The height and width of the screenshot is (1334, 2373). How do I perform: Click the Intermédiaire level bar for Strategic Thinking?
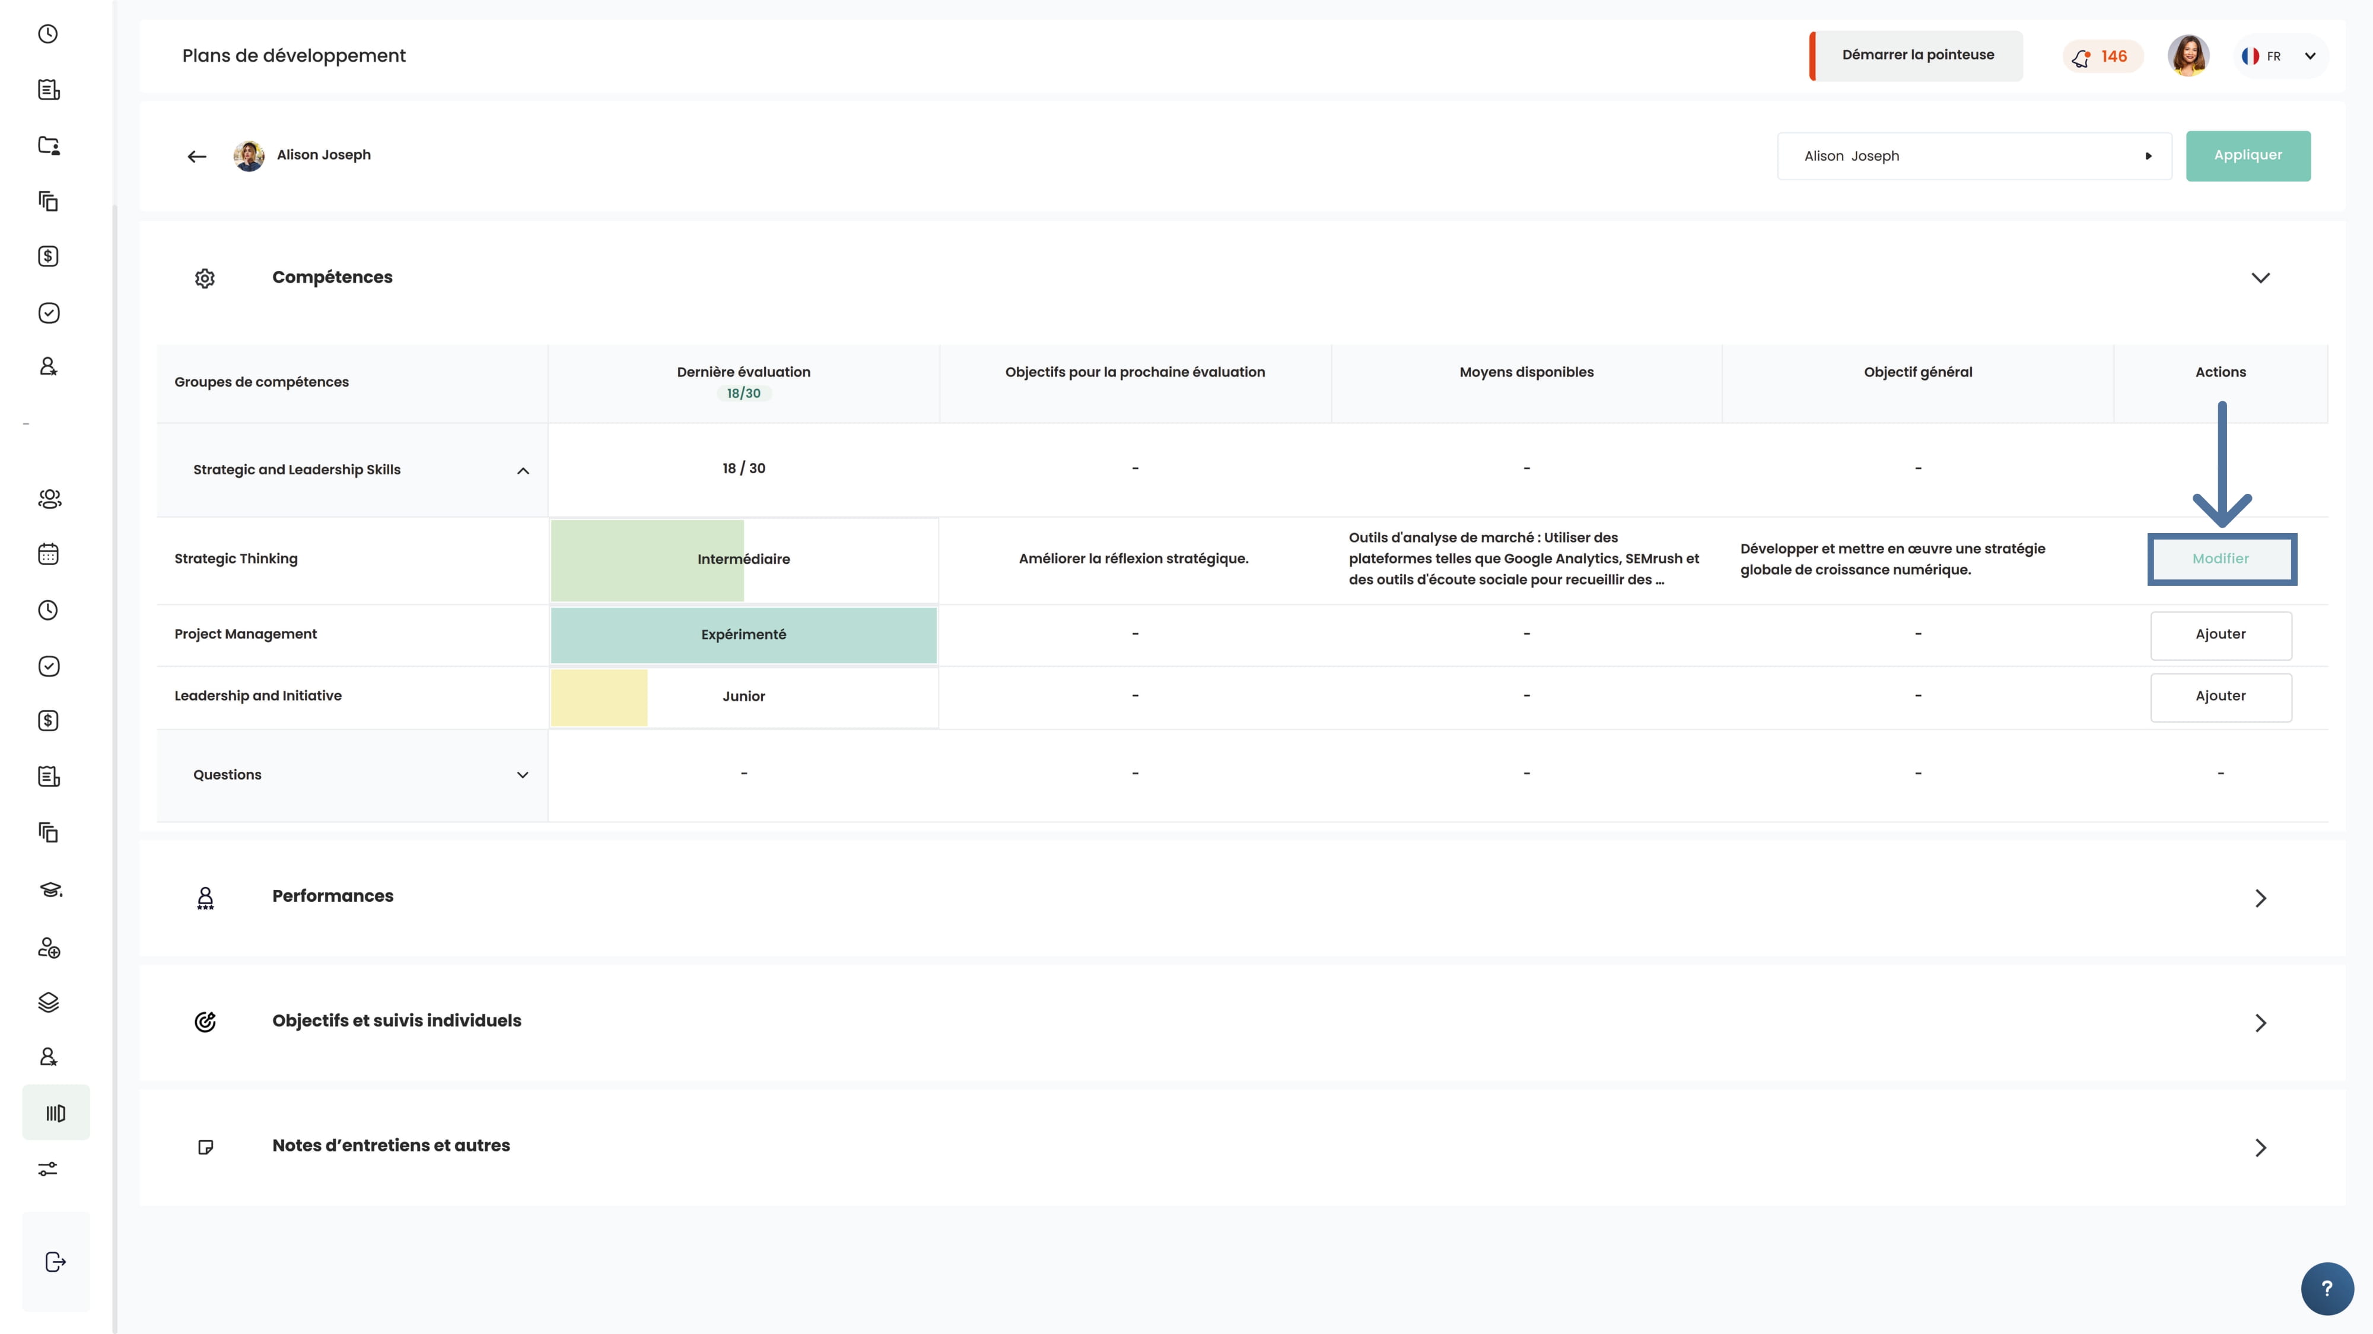point(743,560)
